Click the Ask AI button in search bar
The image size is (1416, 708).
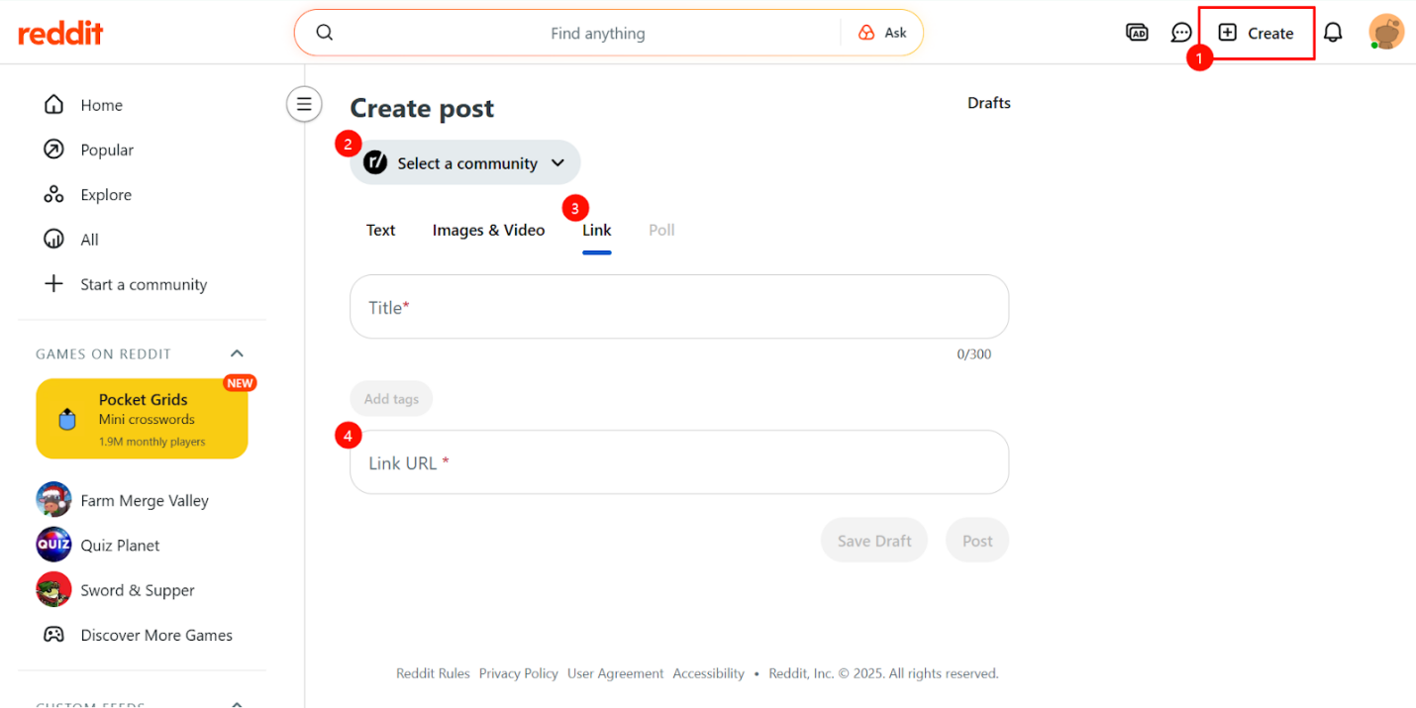882,33
